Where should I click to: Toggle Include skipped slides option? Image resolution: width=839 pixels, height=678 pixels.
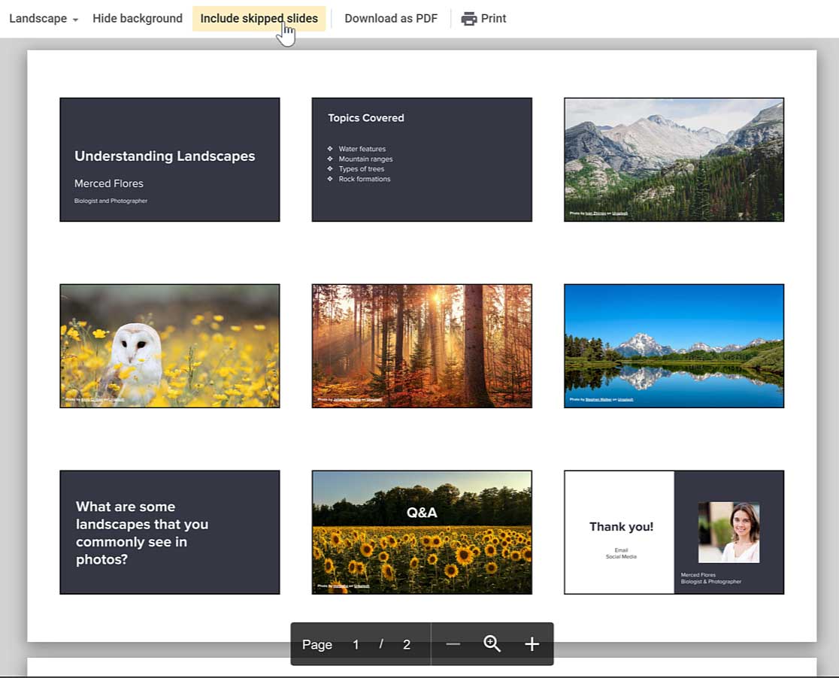(259, 19)
